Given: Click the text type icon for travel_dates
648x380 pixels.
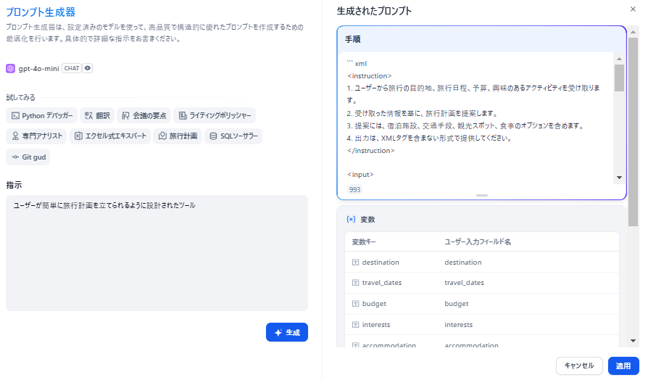Looking at the screenshot, I should 355,282.
